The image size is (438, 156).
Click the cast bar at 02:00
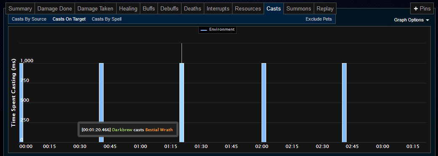[264, 103]
